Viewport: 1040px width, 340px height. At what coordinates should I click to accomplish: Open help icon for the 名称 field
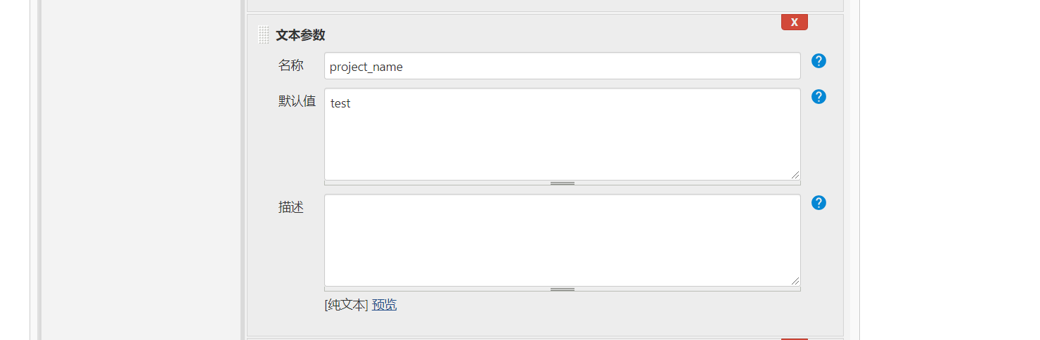[x=818, y=61]
